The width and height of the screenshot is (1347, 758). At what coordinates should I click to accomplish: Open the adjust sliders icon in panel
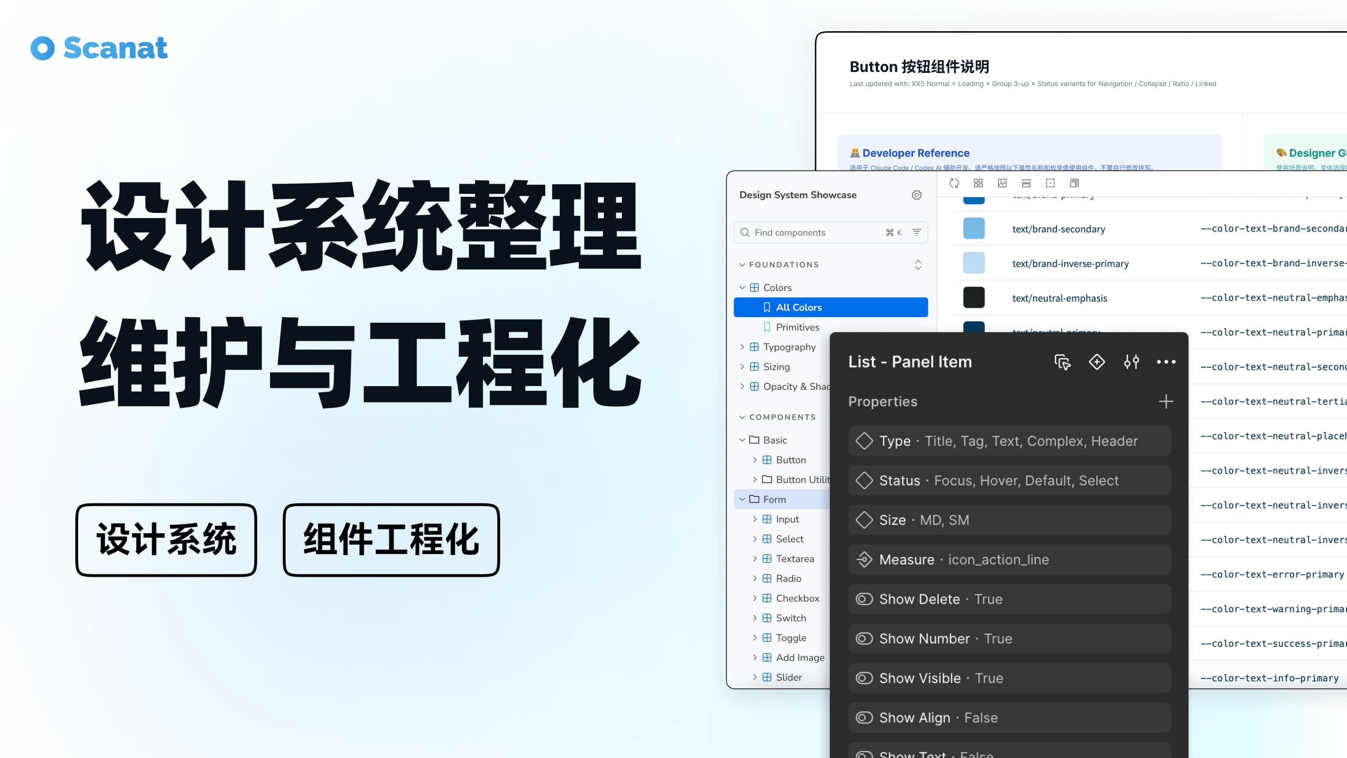1131,361
